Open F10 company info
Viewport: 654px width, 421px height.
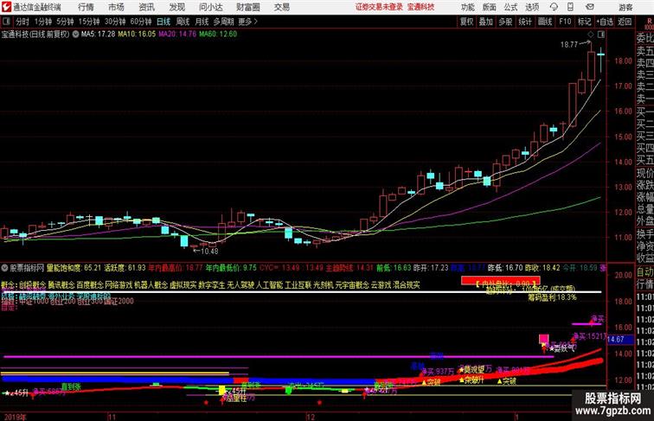point(565,22)
